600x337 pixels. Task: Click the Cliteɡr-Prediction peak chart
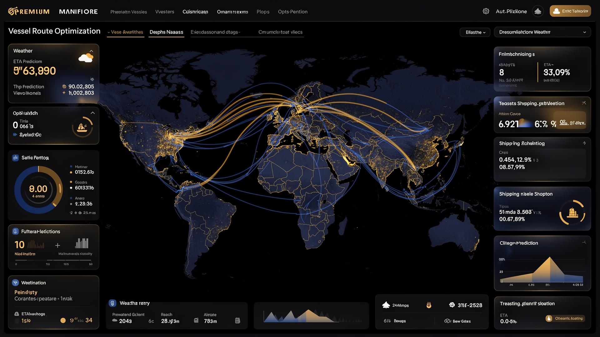(542, 269)
